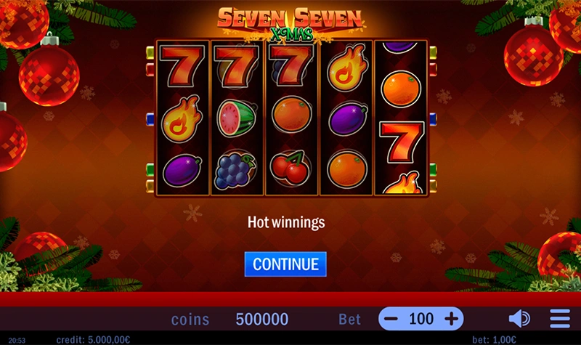Select the yellow payline marker top left
Image resolution: width=581 pixels, height=345 pixels.
pyautogui.click(x=150, y=52)
